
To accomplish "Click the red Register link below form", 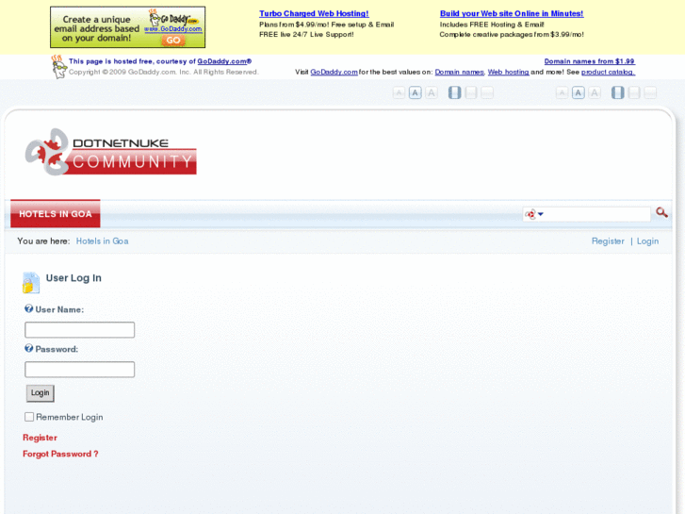I will click(40, 438).
